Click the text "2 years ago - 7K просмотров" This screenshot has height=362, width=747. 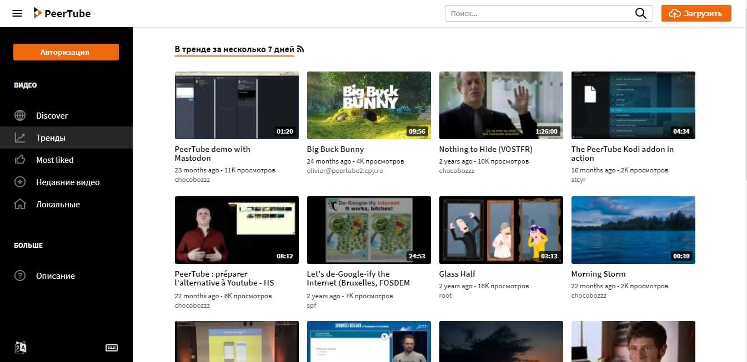click(x=350, y=296)
